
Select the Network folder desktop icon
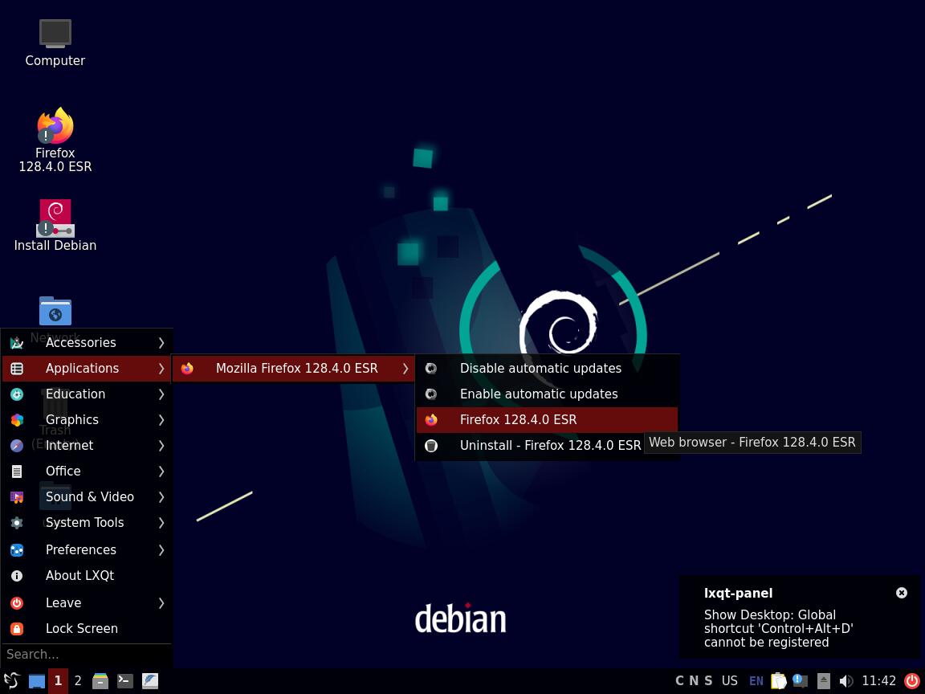click(55, 312)
